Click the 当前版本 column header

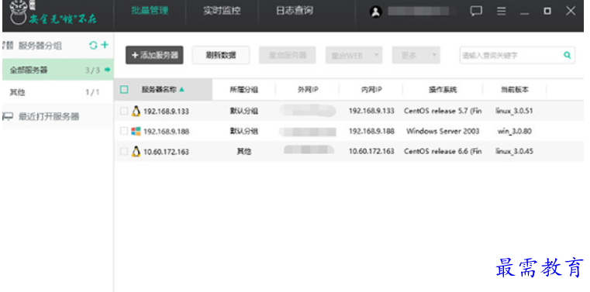click(x=514, y=89)
